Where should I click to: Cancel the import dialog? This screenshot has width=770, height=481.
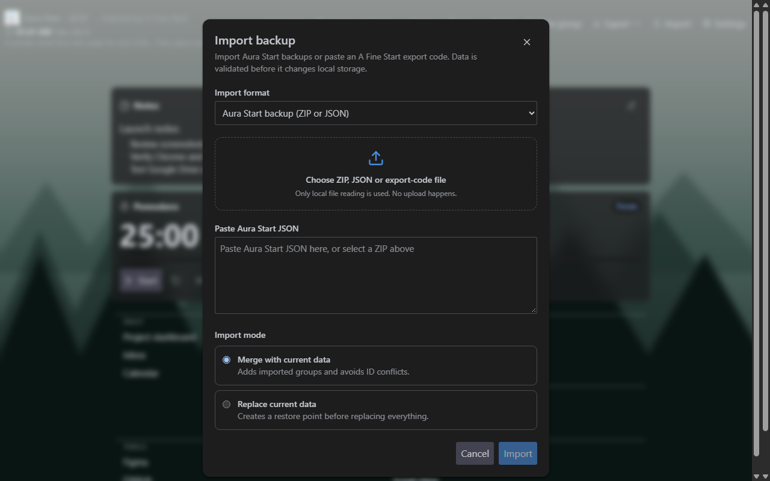pyautogui.click(x=475, y=453)
